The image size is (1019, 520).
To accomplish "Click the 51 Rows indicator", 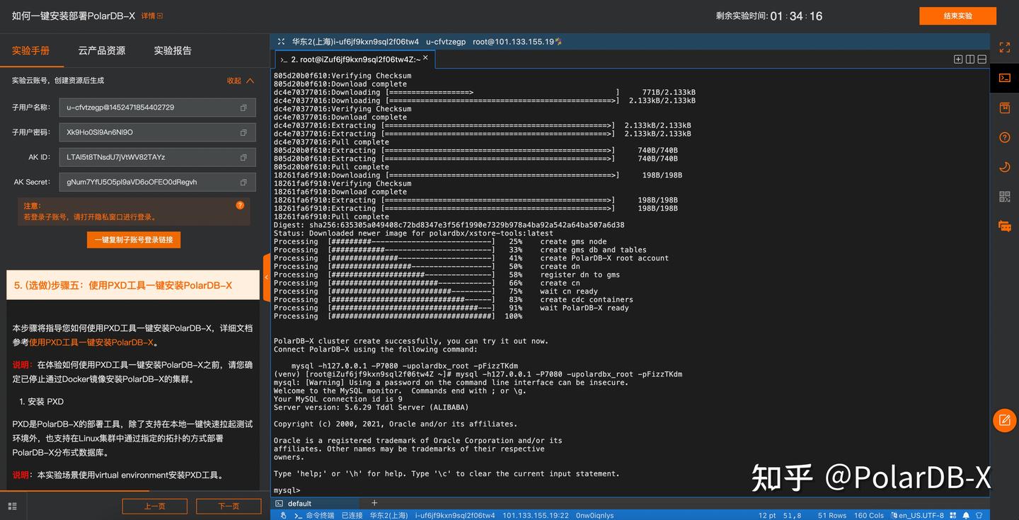I will [x=832, y=516].
